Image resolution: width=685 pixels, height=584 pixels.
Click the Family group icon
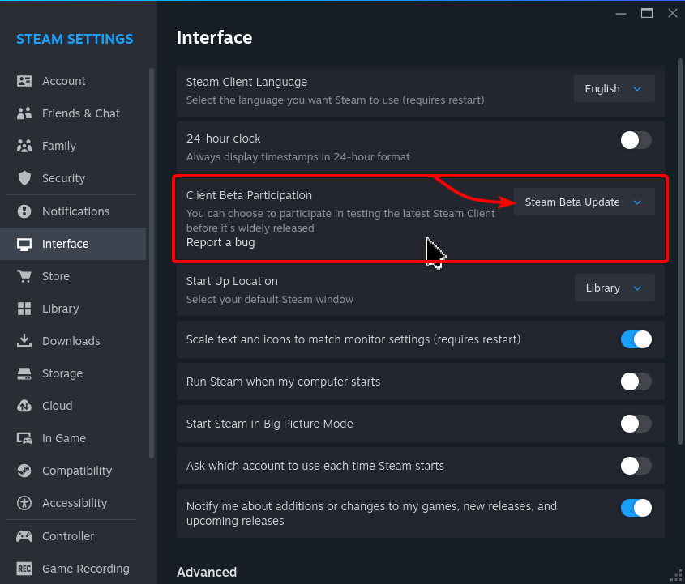point(24,146)
